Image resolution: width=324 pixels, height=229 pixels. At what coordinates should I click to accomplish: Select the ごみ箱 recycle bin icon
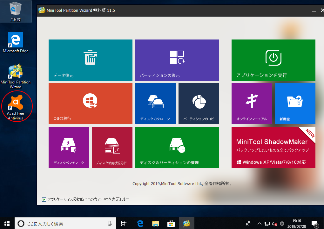click(15, 11)
